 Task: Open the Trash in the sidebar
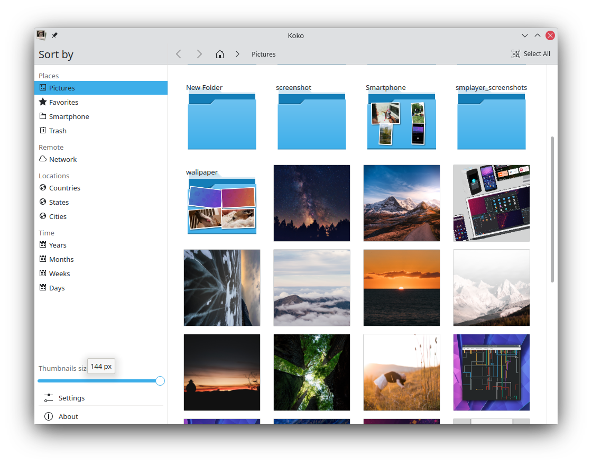pos(58,131)
